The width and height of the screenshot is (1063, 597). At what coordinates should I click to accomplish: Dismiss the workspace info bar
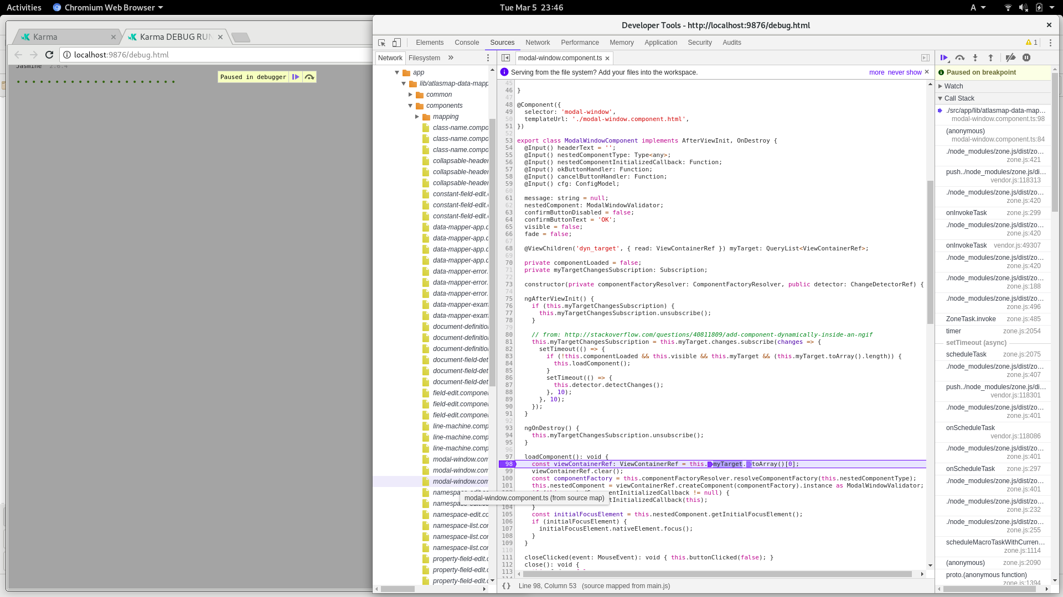(927, 72)
